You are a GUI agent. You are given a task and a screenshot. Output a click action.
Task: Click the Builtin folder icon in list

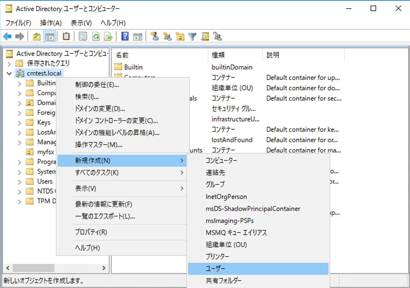pos(118,67)
